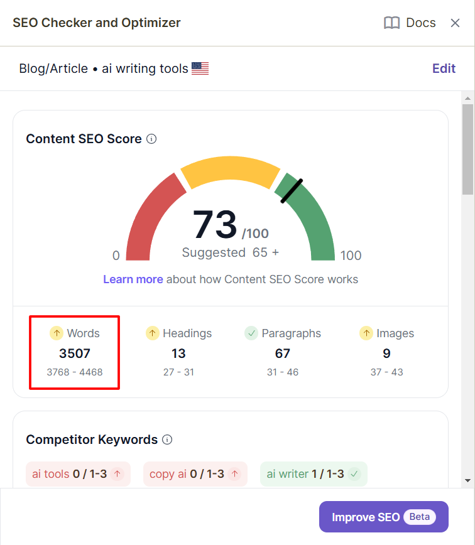Image resolution: width=475 pixels, height=545 pixels.
Task: Click the US flag icon
Action: (x=200, y=68)
